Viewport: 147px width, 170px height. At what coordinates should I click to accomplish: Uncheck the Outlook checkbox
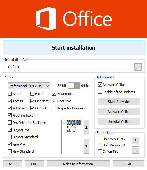point(32,108)
